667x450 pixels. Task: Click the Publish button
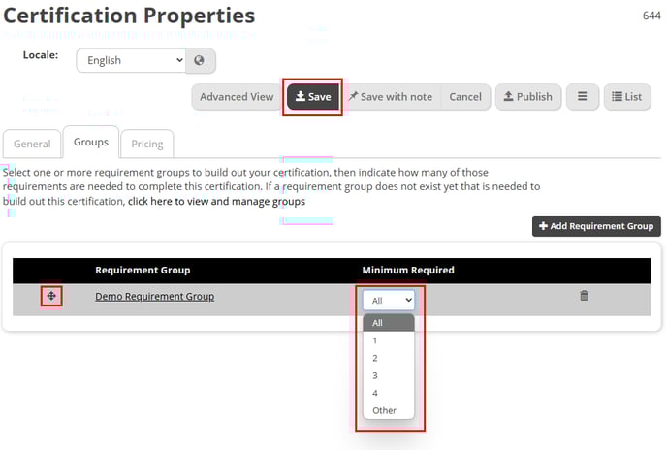pyautogui.click(x=528, y=97)
